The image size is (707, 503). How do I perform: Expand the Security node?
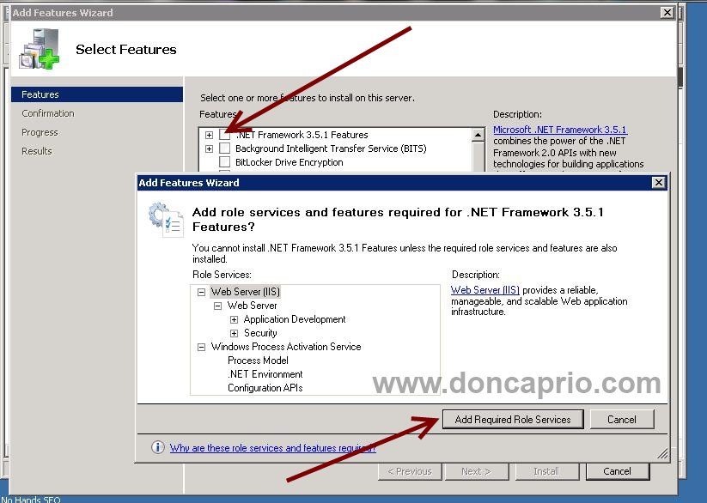[x=234, y=333]
